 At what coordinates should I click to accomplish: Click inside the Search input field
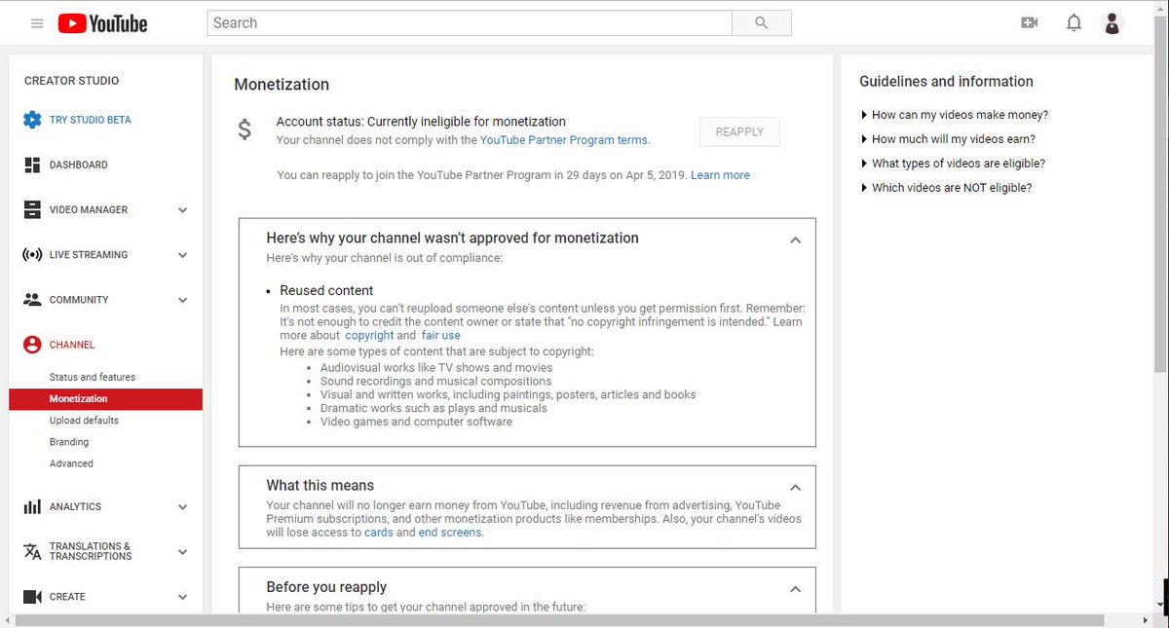pyautogui.click(x=470, y=22)
